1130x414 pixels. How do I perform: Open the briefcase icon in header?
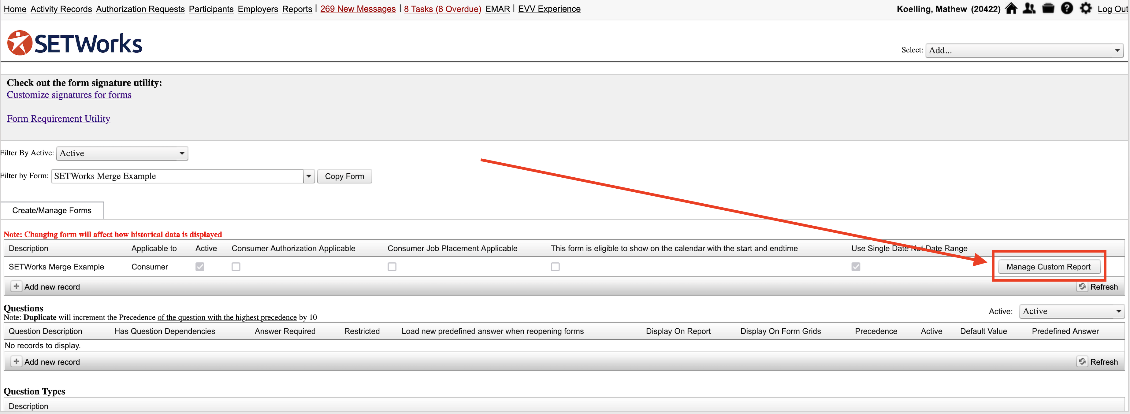[1048, 8]
